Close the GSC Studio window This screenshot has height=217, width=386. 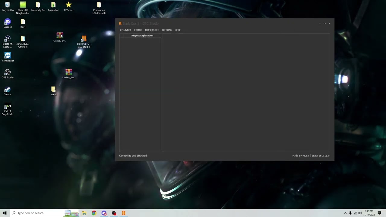click(x=329, y=24)
